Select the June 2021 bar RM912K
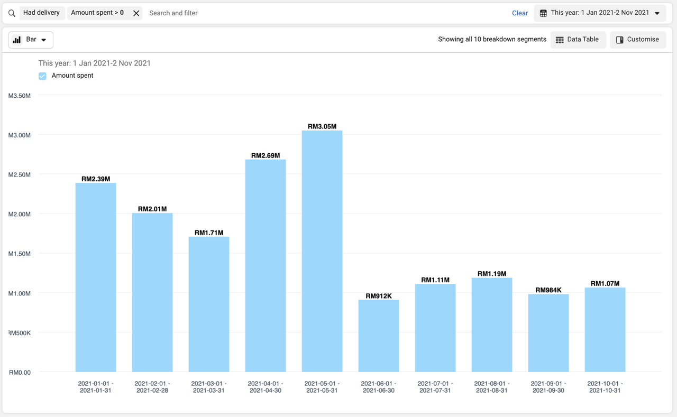Viewport: 677px width, 417px height. [x=379, y=336]
